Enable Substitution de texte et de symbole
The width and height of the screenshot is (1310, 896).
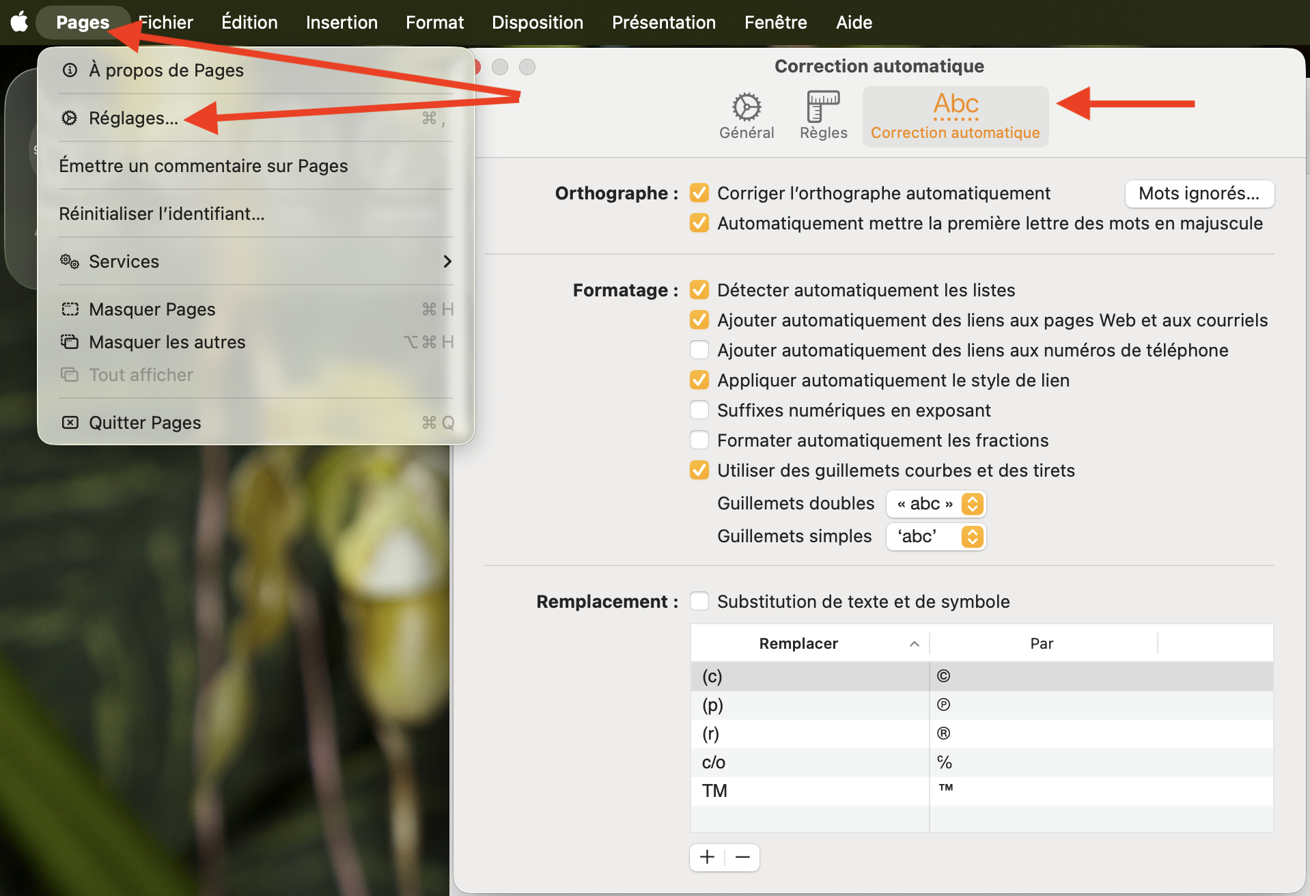pos(699,602)
